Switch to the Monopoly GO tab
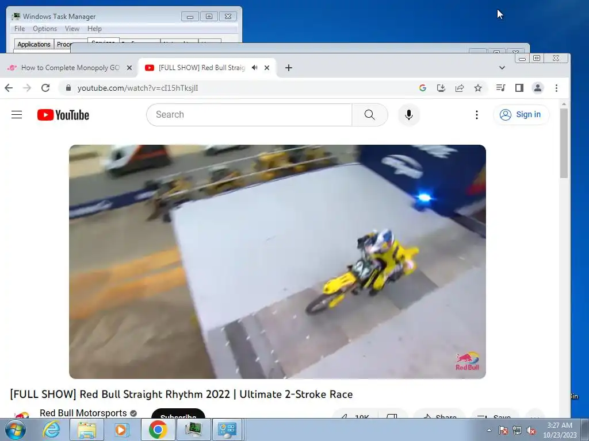This screenshot has width=589, height=441. point(70,68)
